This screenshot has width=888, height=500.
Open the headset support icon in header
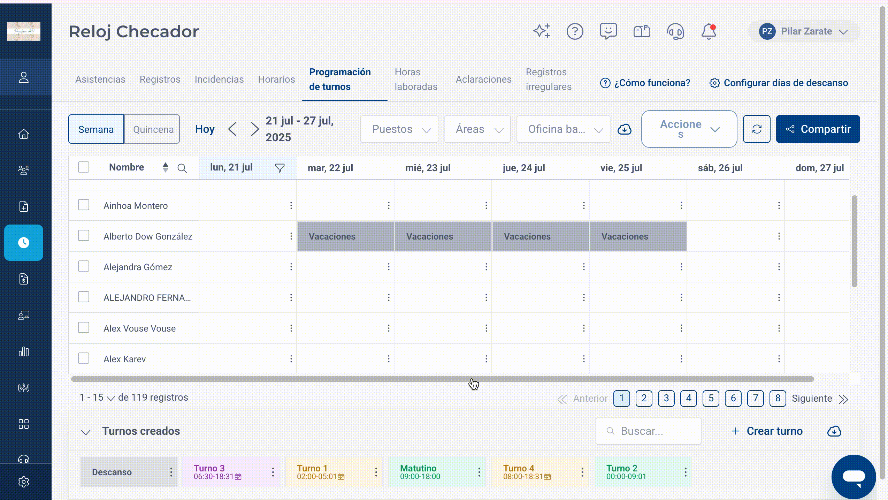[675, 31]
